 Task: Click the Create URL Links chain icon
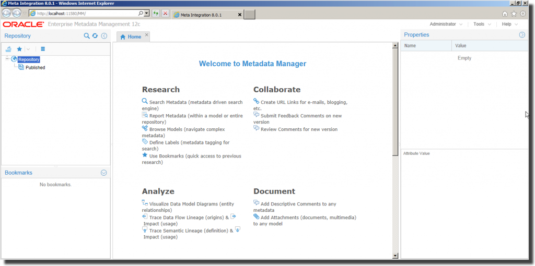point(256,101)
